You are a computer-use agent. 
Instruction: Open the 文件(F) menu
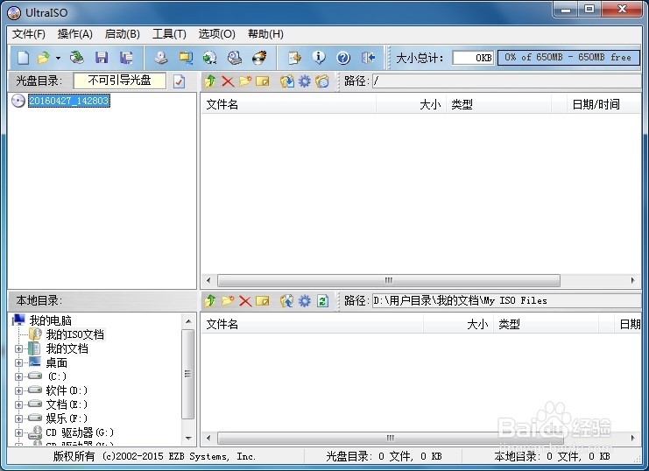[x=29, y=34]
